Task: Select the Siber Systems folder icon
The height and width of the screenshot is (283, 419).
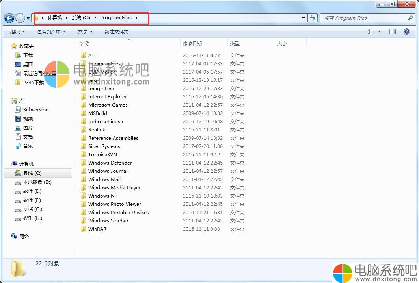Action: [84, 146]
